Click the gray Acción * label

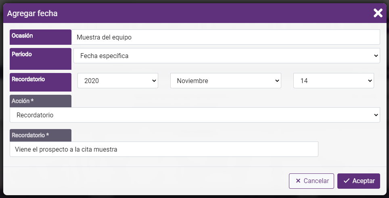(40, 101)
